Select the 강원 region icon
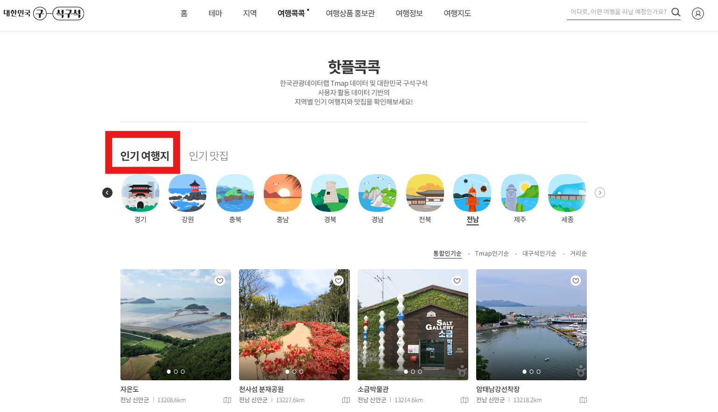 (x=187, y=192)
